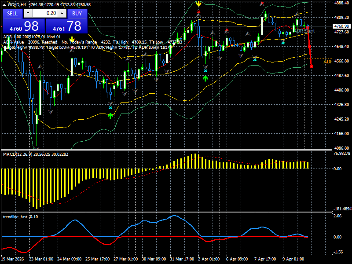
Task: Select the middle anchor of the red projection line
Action: (310, 47)
